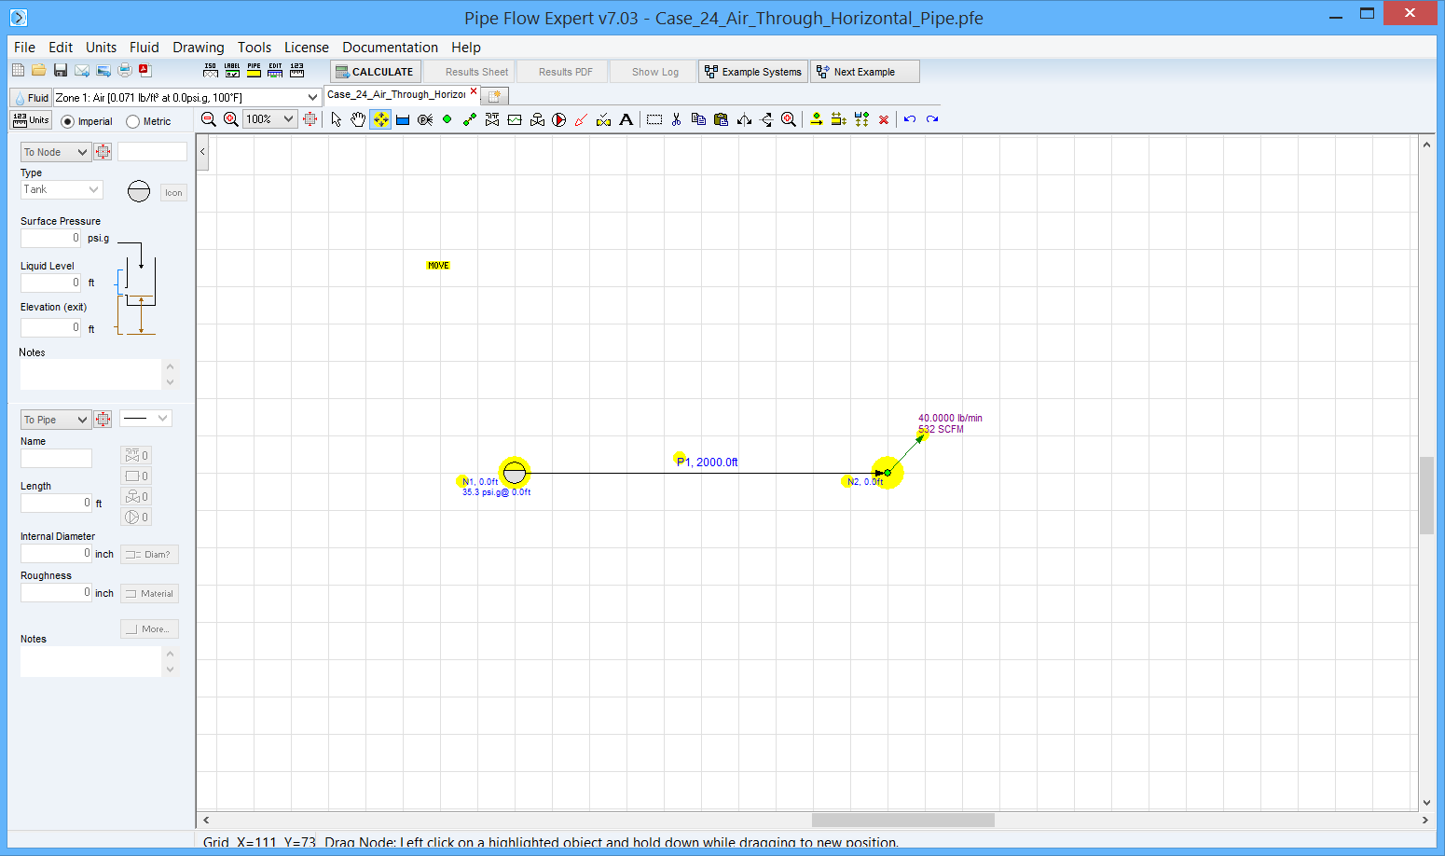Close the Case_24 tab
Screen dimensions: 1445x856
(x=474, y=91)
